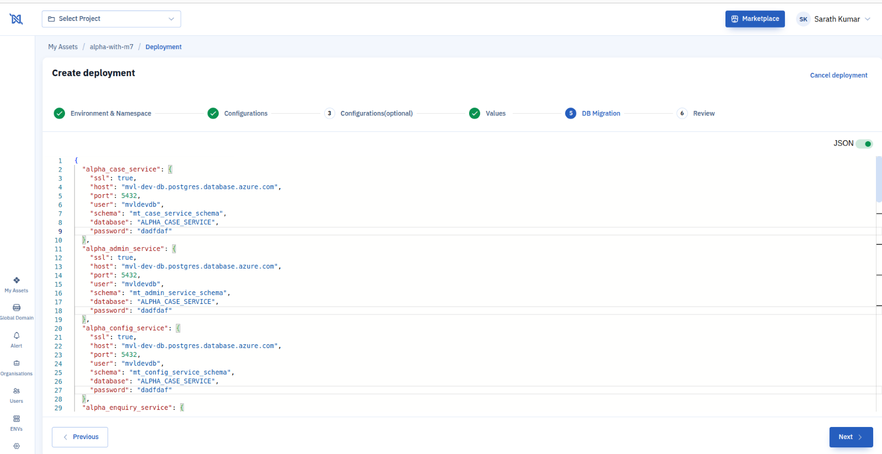This screenshot has height=454, width=882.
Task: Jump to the Review step label
Action: [x=704, y=114]
